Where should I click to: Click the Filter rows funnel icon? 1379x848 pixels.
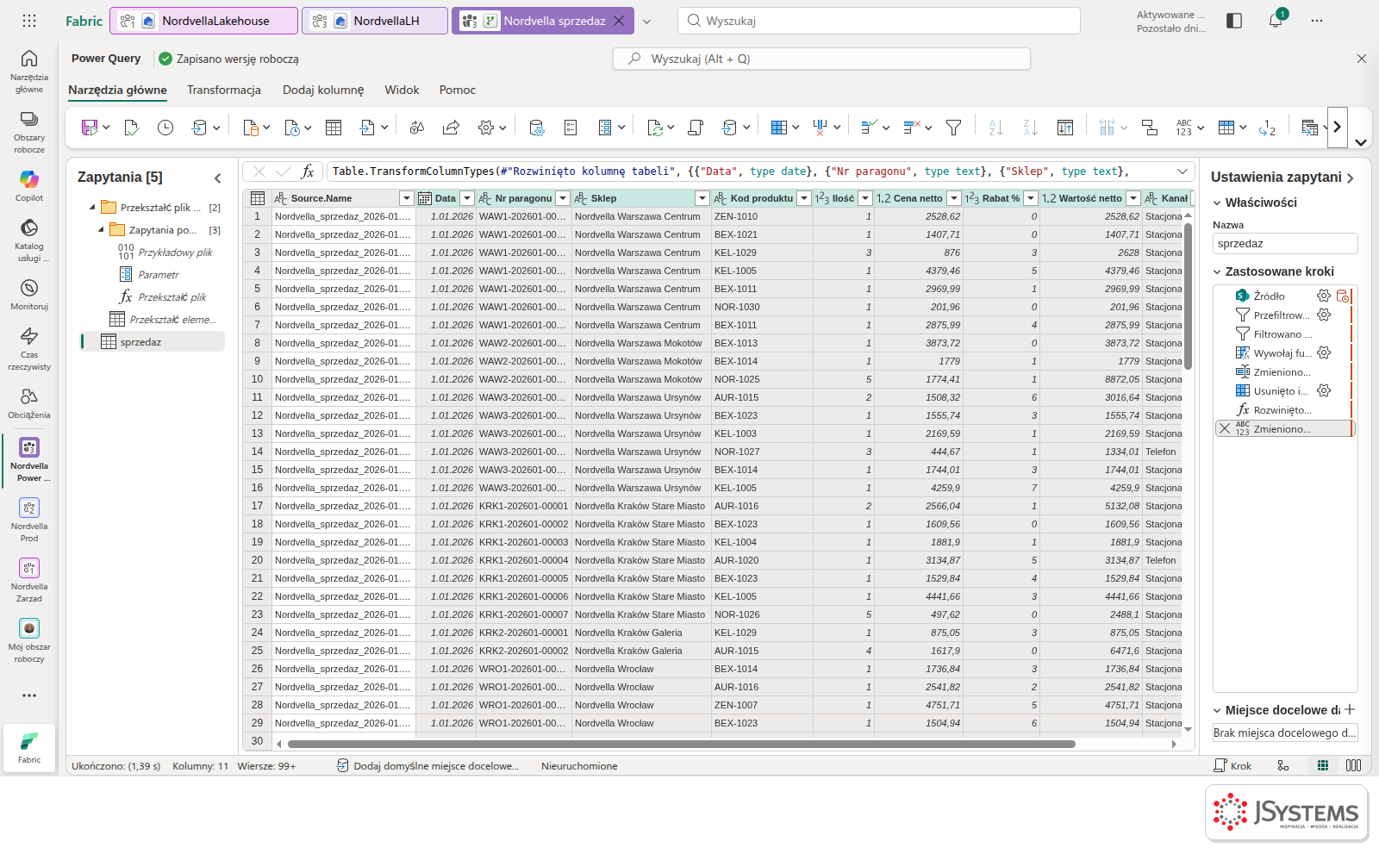point(953,128)
